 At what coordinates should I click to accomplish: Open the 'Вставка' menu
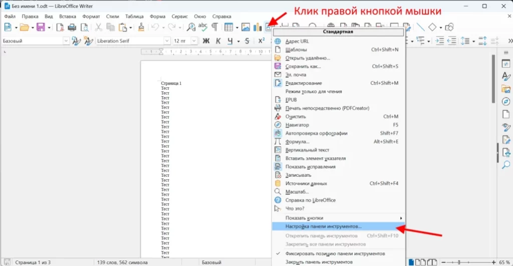pos(68,17)
